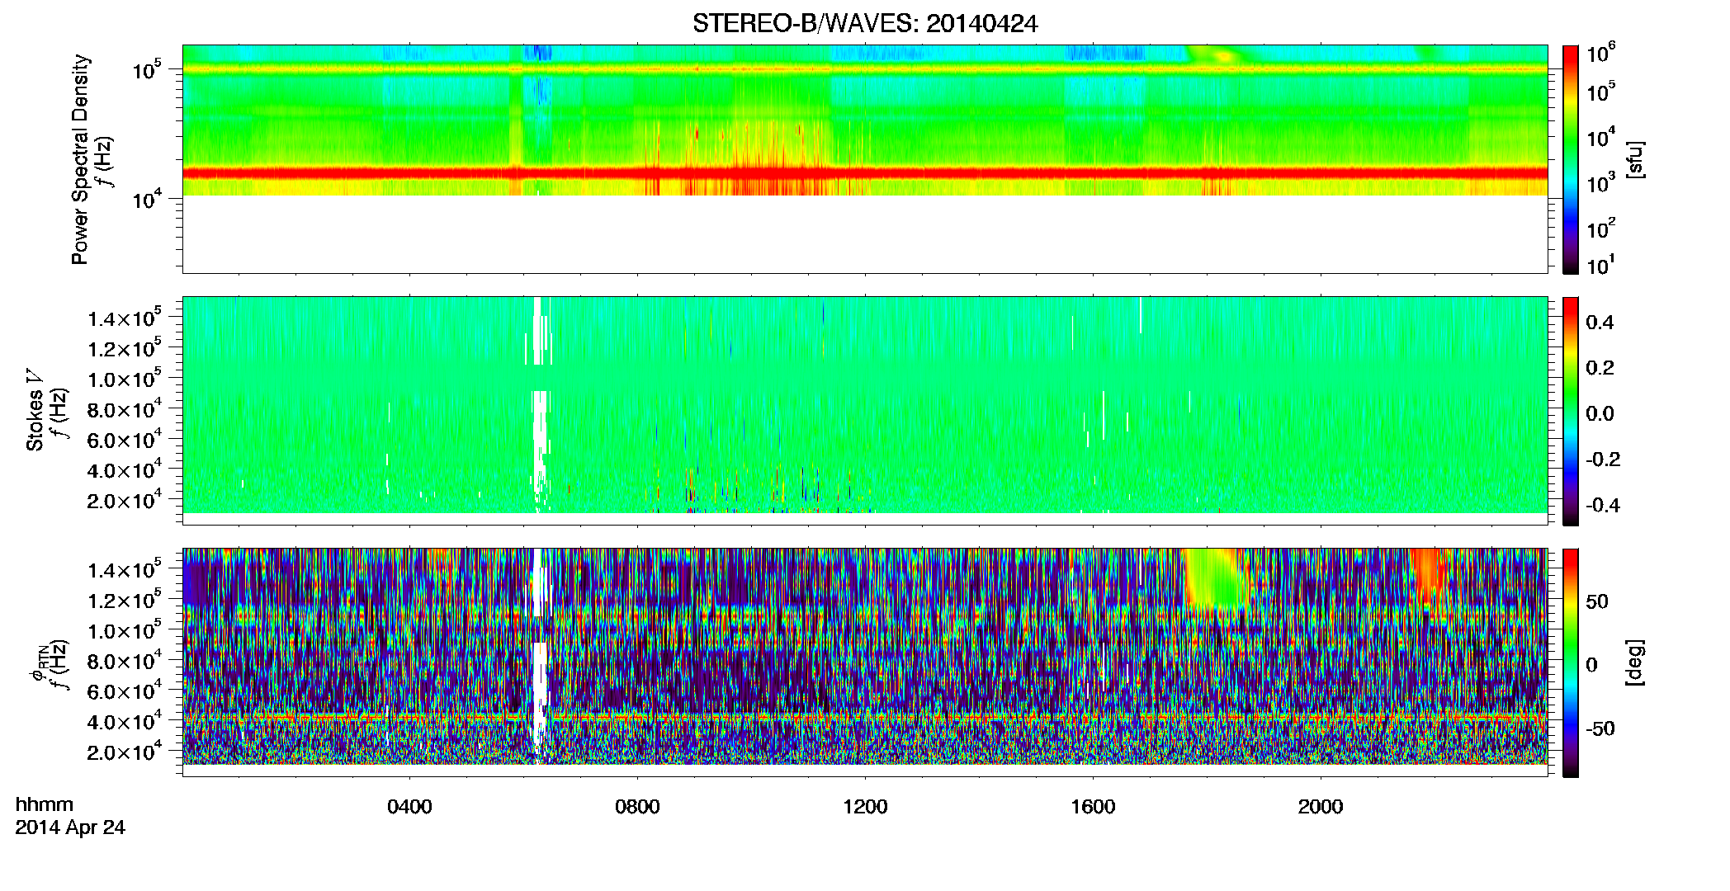This screenshot has width=1730, height=891.
Task: Click the orange patch near 2200 in phi panel
Action: [x=1428, y=573]
